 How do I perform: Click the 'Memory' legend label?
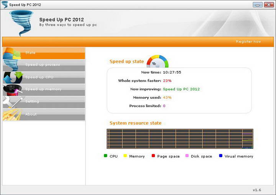137,156
